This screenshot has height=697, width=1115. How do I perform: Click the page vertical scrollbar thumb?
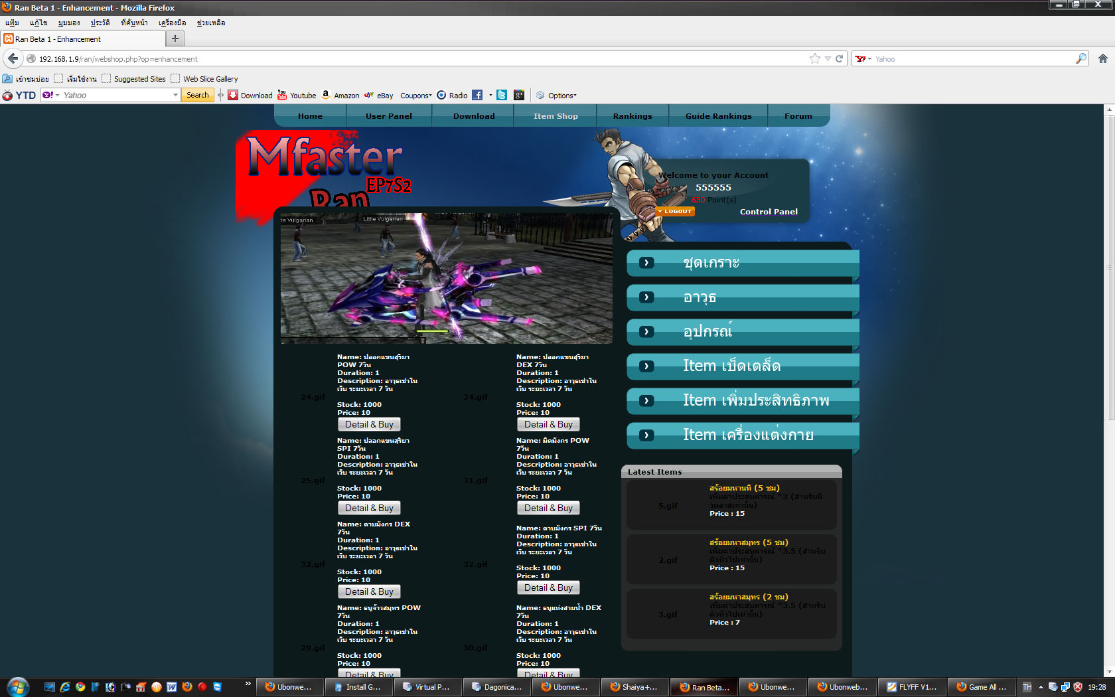pos(1110,267)
